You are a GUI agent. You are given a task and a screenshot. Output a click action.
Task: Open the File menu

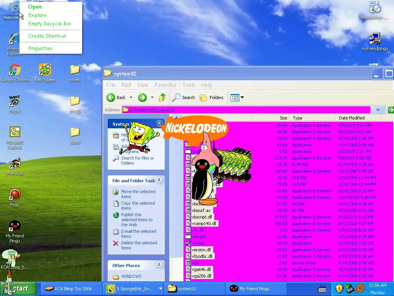pyautogui.click(x=111, y=85)
